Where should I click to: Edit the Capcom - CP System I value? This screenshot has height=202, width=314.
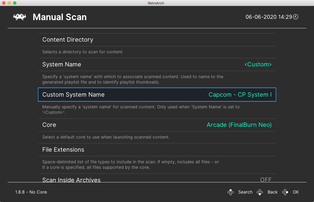coord(240,94)
